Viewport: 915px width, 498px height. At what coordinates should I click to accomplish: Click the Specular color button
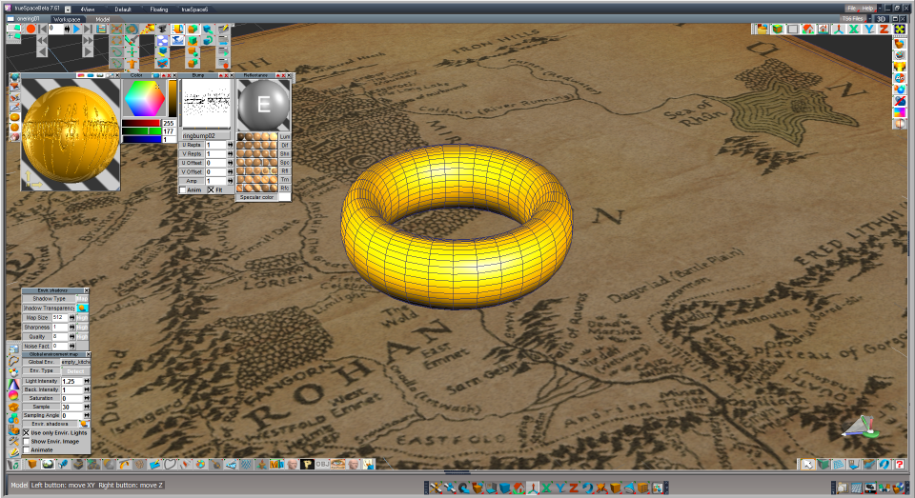(256, 197)
